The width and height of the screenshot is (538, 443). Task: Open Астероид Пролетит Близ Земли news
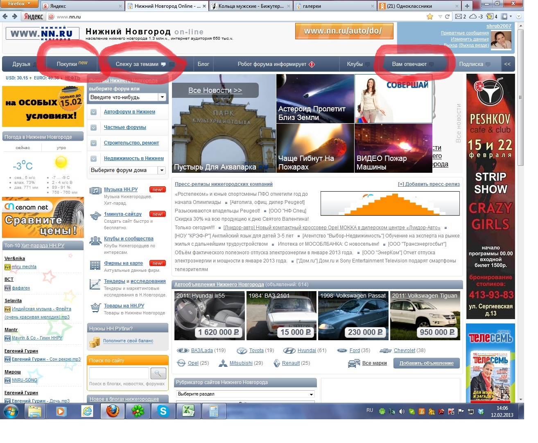[315, 99]
